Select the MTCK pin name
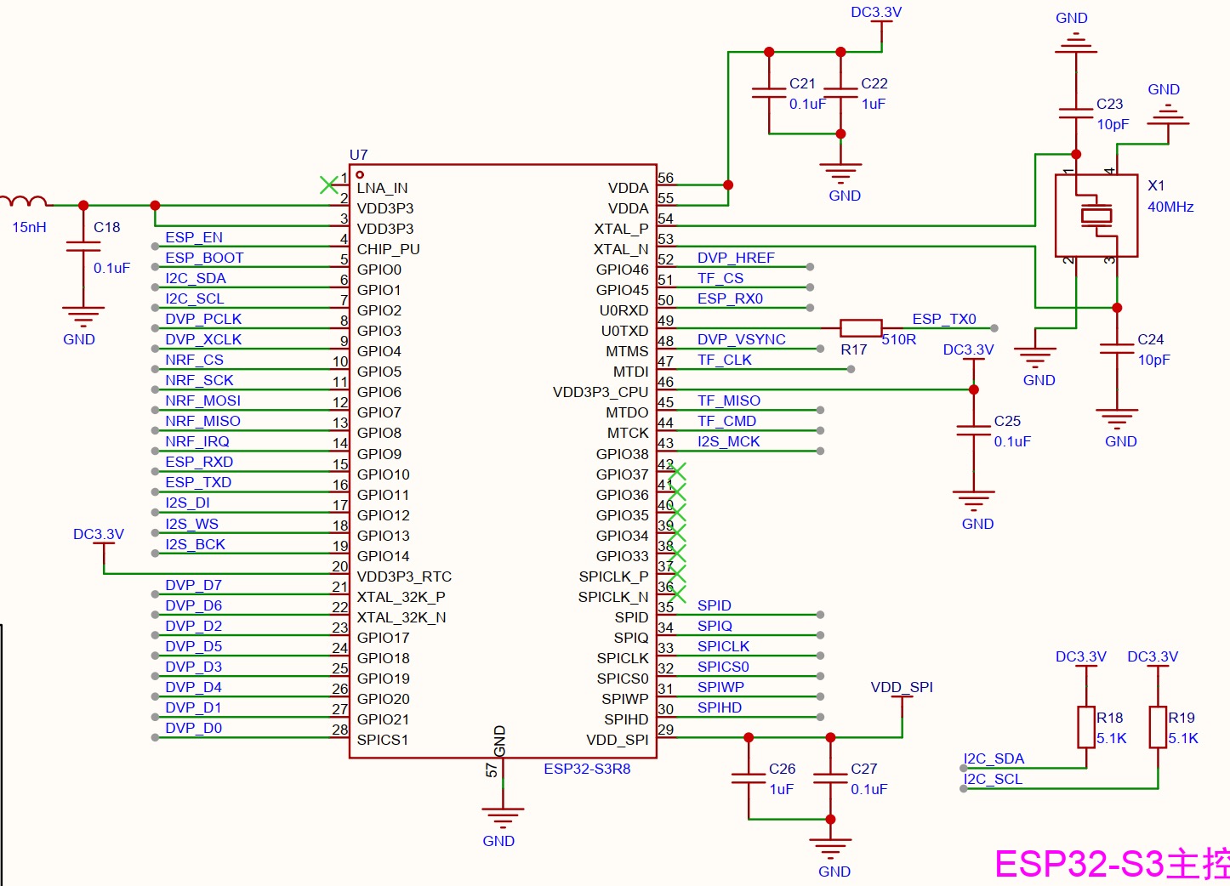The width and height of the screenshot is (1230, 886). coord(628,433)
